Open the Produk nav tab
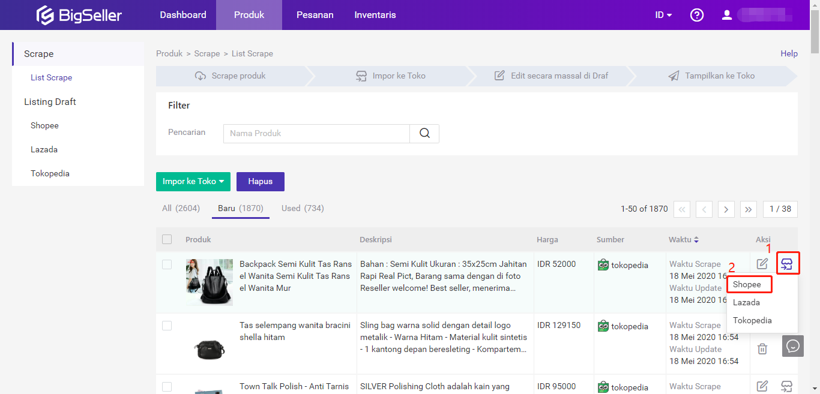 [x=249, y=15]
